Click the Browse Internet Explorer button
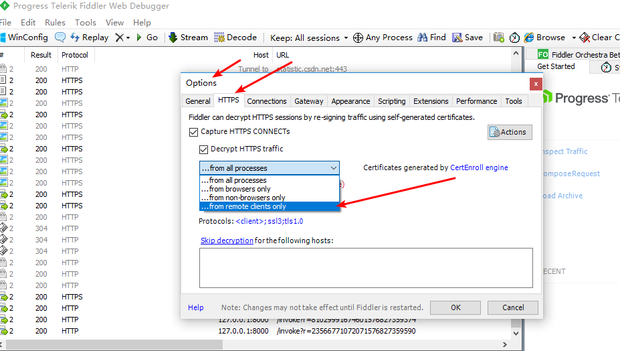620x351 pixels. pyautogui.click(x=545, y=38)
